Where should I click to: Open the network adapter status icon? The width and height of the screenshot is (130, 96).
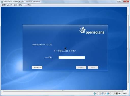click(x=102, y=93)
